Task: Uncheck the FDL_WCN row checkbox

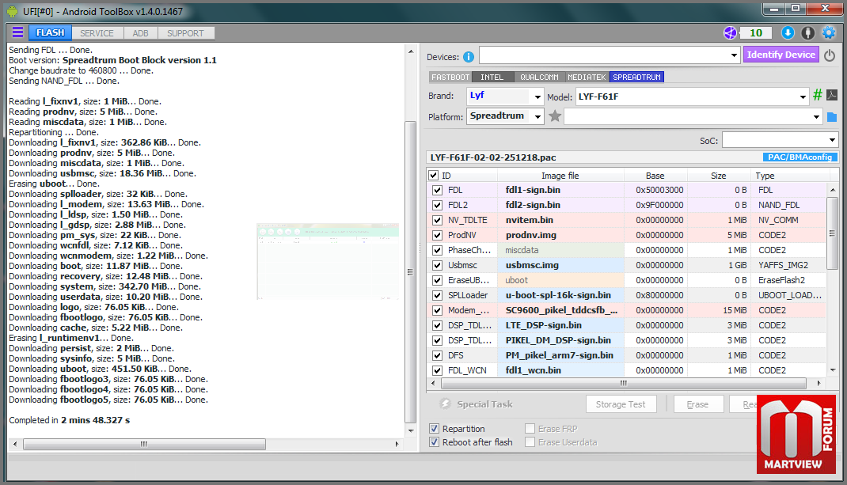Action: click(437, 370)
